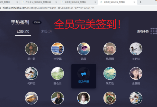The height and width of the screenshot is (107, 157).
Task: Close the 作业考试 browser tab
Action: point(56,2)
